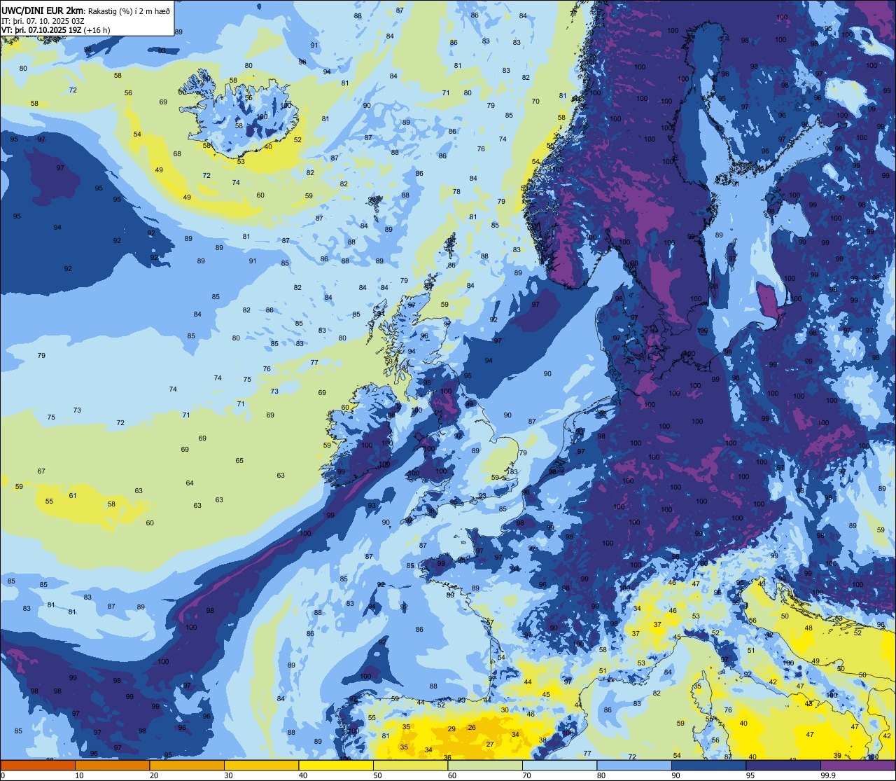Click the 30–40% golden legend swatch
The height and width of the screenshot is (781, 896).
261,765
